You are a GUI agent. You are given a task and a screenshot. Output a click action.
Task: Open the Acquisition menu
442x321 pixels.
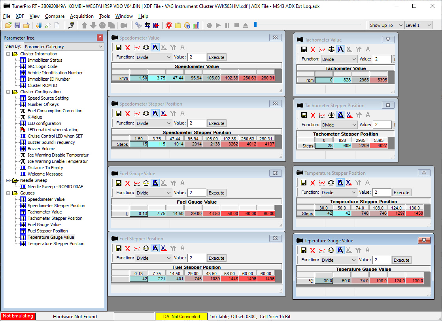click(x=82, y=16)
